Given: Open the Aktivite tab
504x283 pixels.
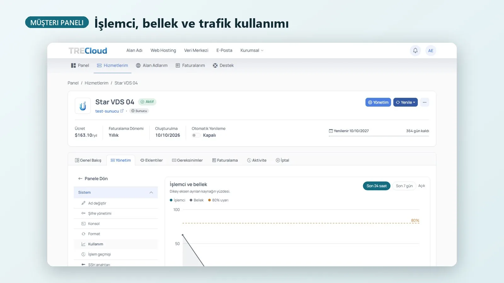Looking at the screenshot, I should pyautogui.click(x=257, y=160).
